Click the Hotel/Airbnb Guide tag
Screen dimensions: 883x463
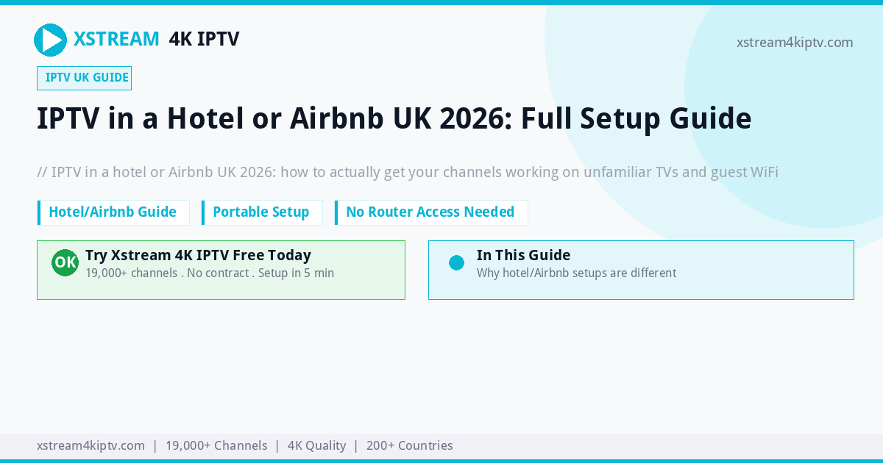coord(113,212)
